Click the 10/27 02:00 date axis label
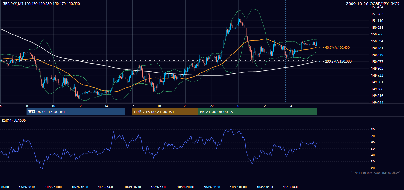 (265, 187)
